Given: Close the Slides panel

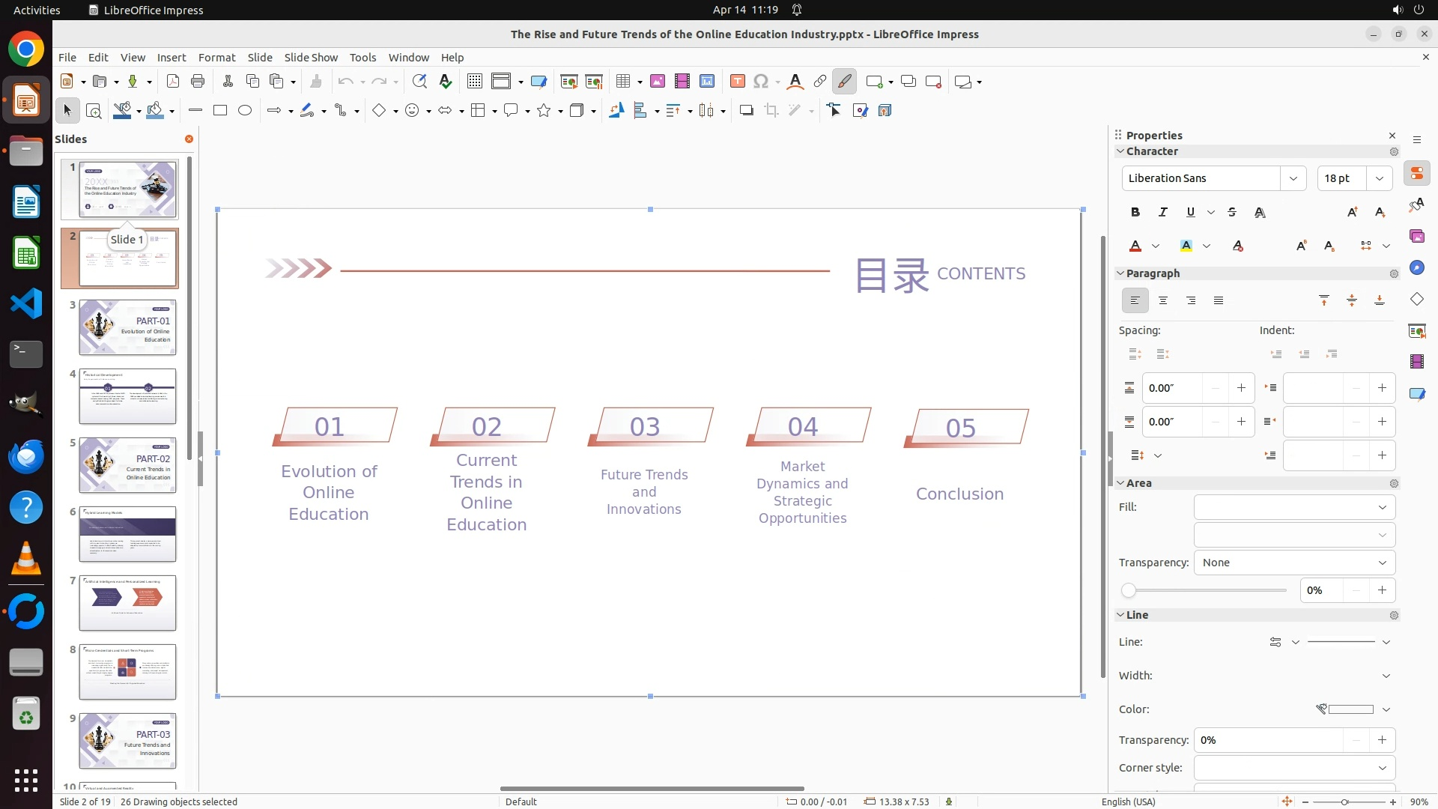Looking at the screenshot, I should [189, 139].
